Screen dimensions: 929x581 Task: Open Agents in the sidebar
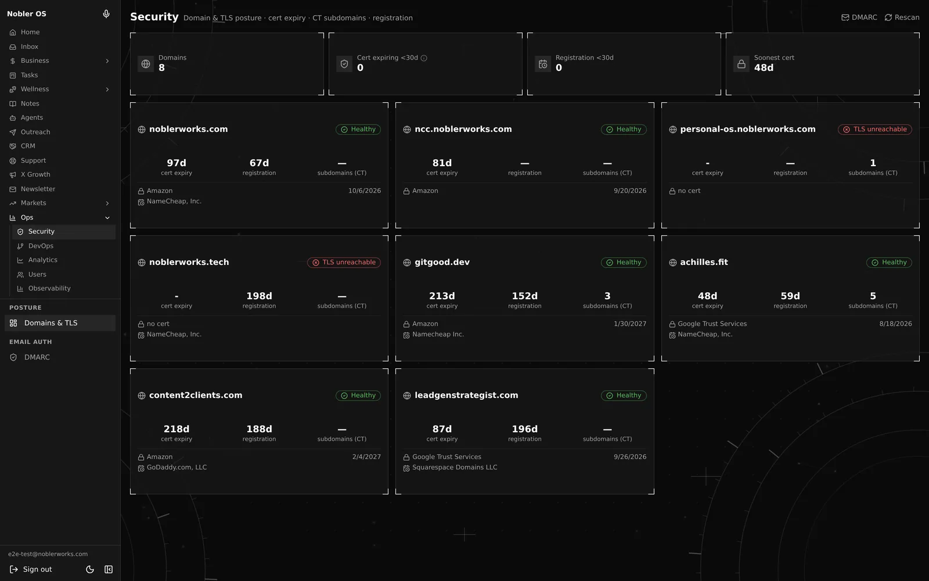click(x=60, y=117)
